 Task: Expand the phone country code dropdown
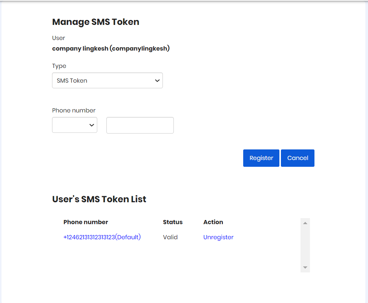pos(75,125)
